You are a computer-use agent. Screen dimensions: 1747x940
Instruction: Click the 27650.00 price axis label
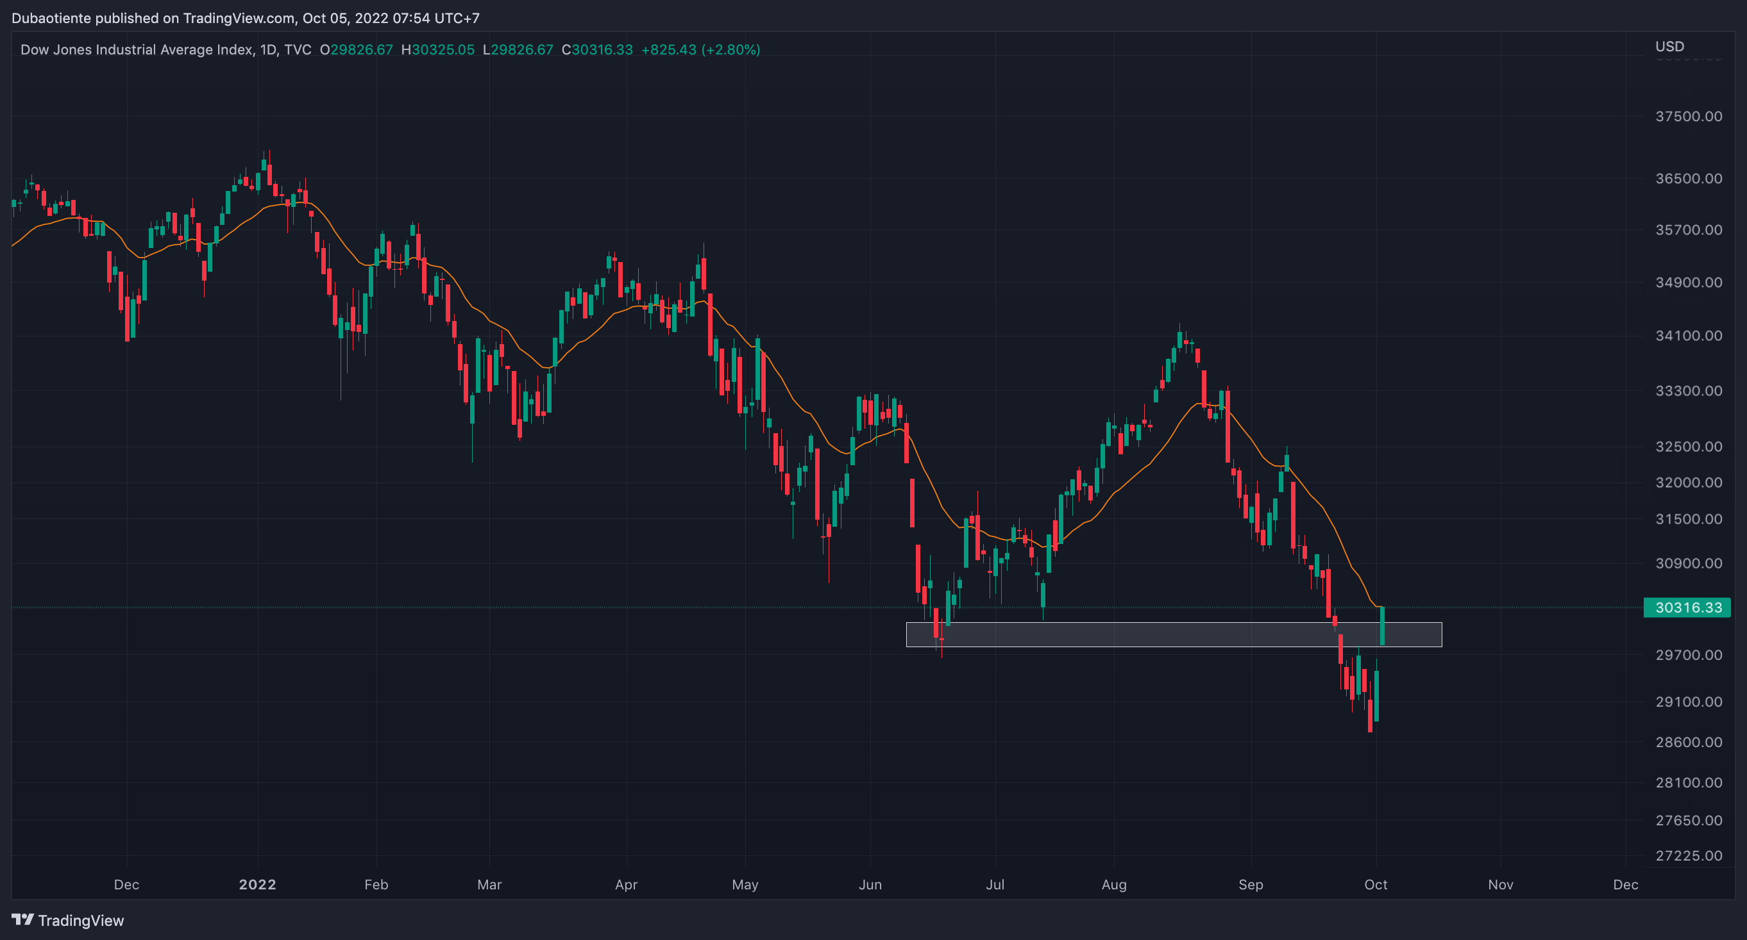pyautogui.click(x=1689, y=820)
